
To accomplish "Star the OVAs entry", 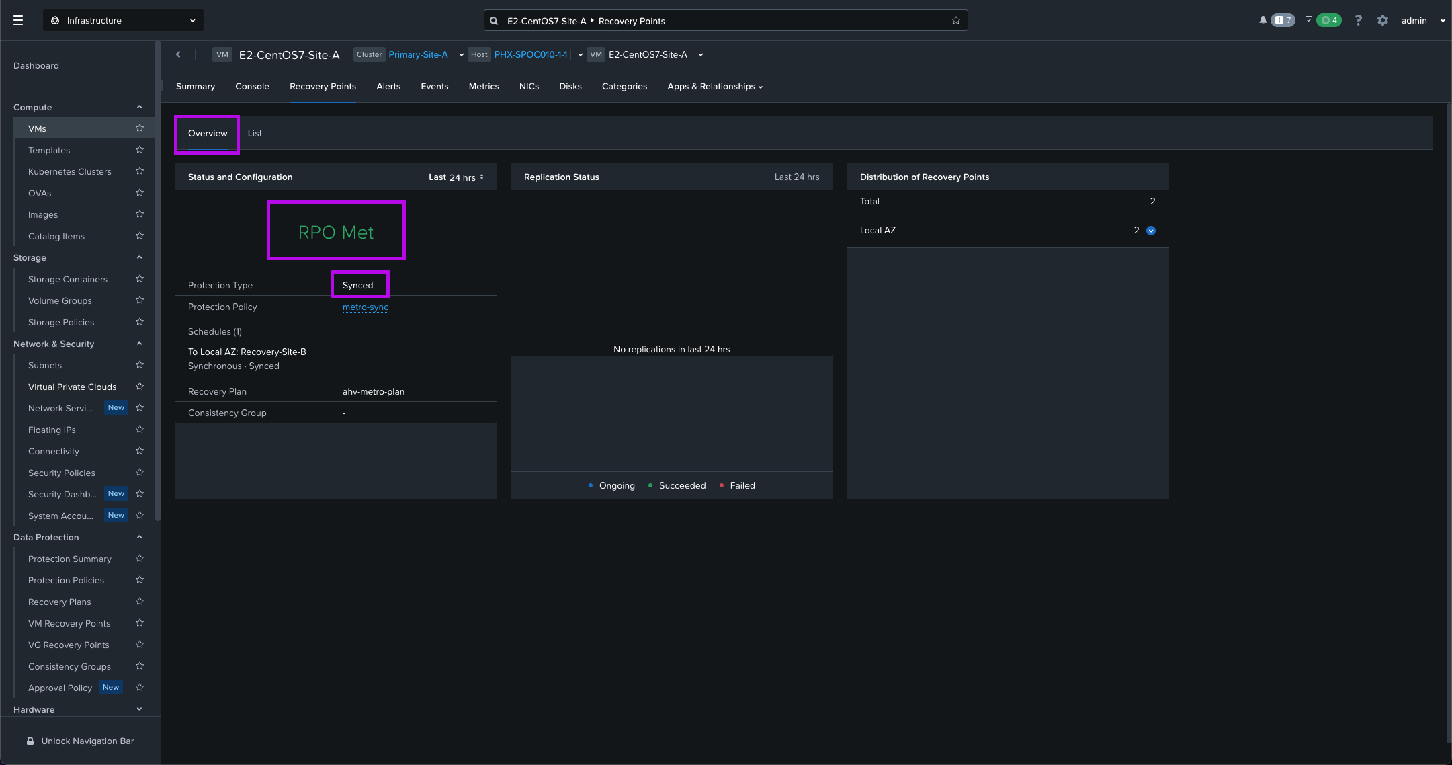I will point(140,193).
